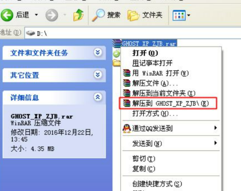The image size is (241, 191).
Task: Click the grey Forward arrow icon
Action: pyautogui.click(x=52, y=15)
